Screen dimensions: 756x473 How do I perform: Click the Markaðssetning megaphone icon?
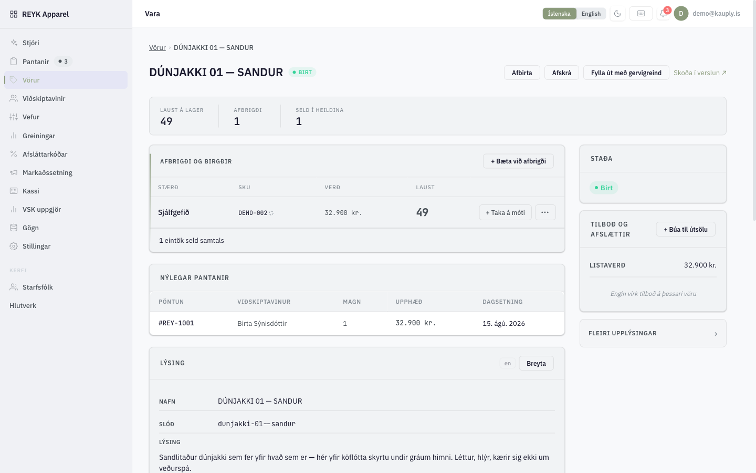coord(14,172)
